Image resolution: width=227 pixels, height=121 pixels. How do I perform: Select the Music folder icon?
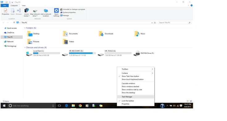(x=137, y=34)
